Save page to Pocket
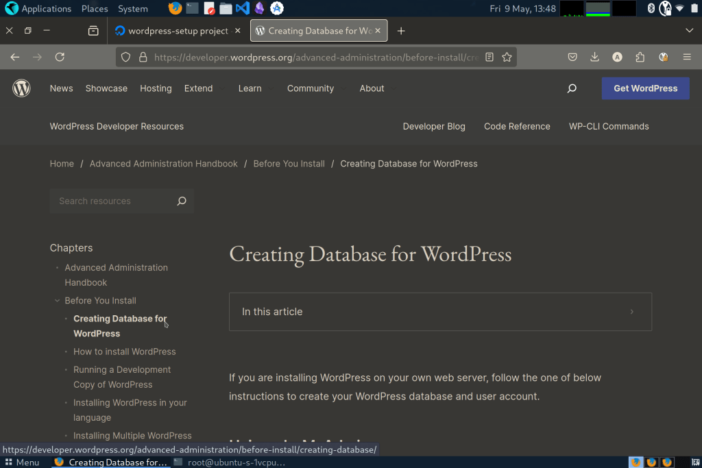Screen dimensions: 702x468 tap(572, 57)
